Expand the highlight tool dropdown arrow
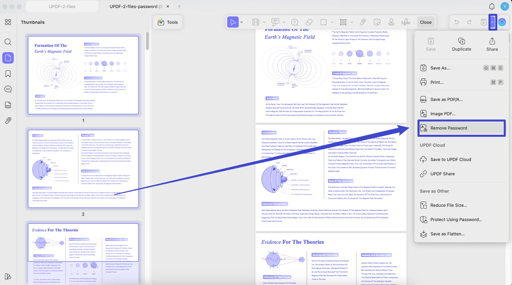 [264, 22]
